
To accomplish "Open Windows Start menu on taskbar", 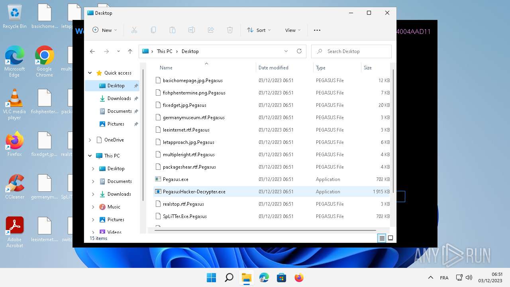I will coord(211,277).
